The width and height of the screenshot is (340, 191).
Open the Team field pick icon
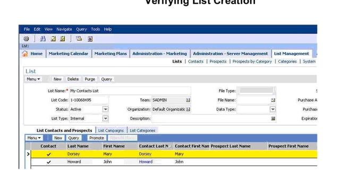(188, 100)
